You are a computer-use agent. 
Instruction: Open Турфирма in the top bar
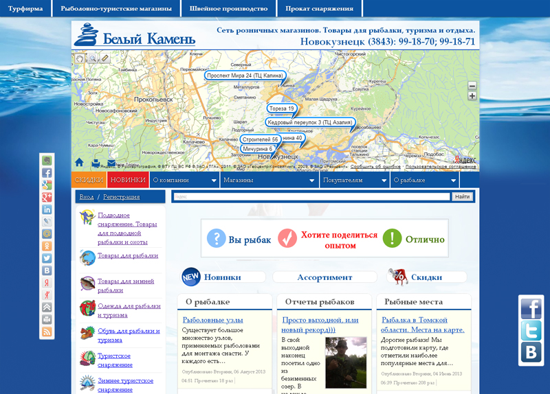tap(25, 8)
